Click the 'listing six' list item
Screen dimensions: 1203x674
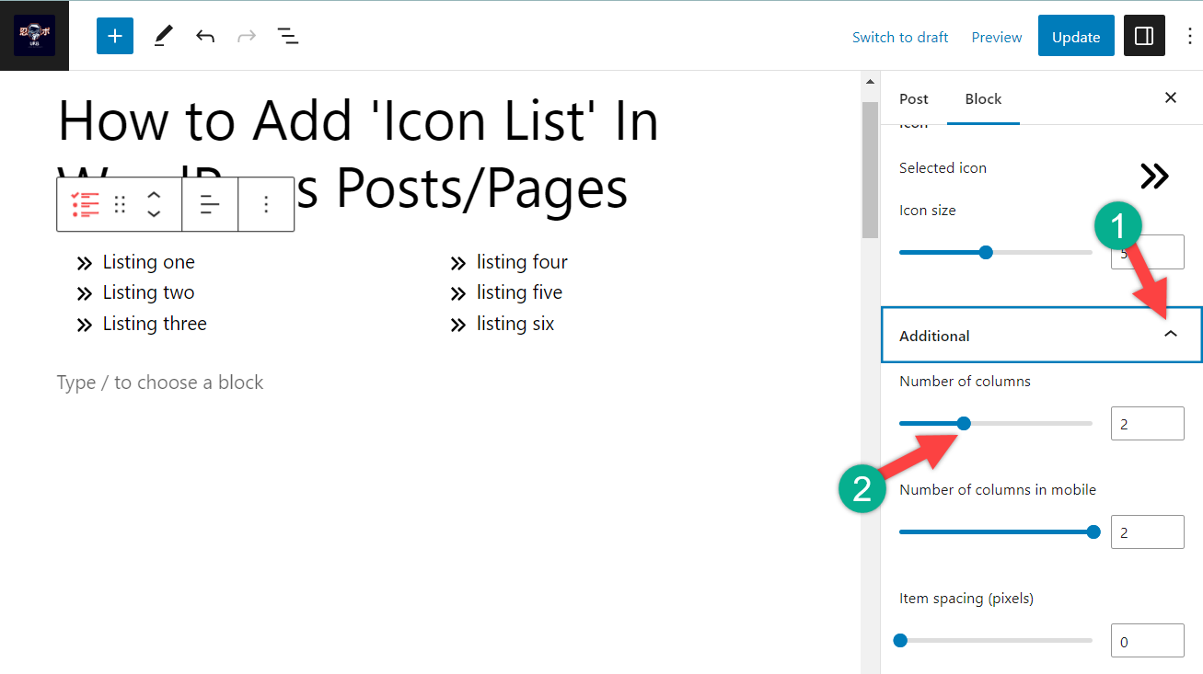(515, 324)
